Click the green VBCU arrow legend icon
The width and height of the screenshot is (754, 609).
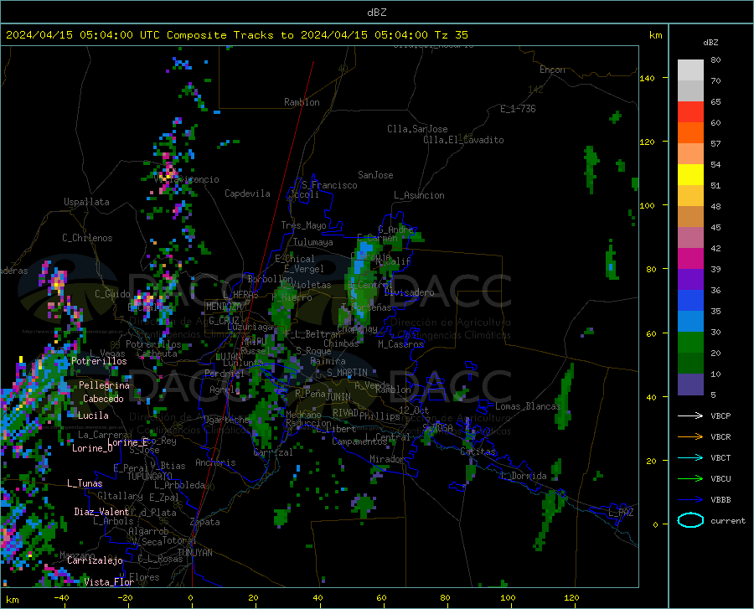690,478
